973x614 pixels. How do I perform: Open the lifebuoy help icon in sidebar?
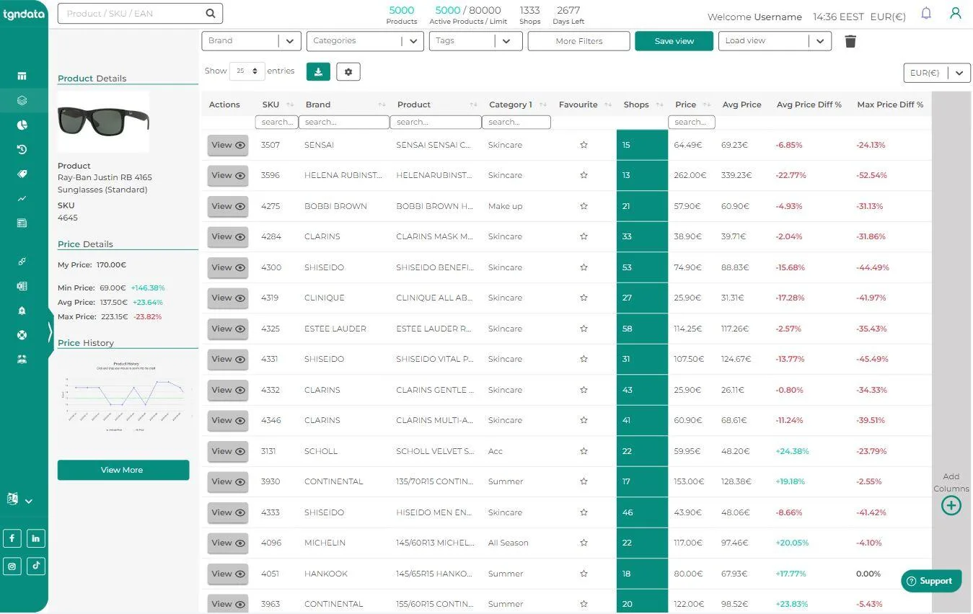coord(22,334)
